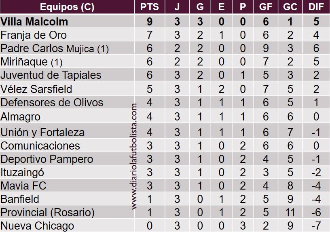Click the Franja de Oro team name

34,35
